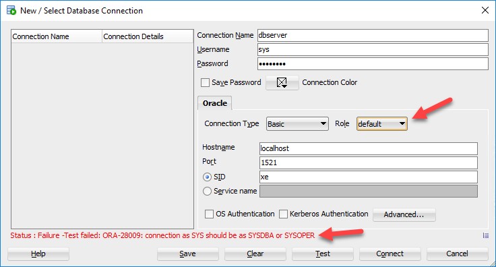Focus the Hostname field with localhost

pyautogui.click(x=368, y=148)
